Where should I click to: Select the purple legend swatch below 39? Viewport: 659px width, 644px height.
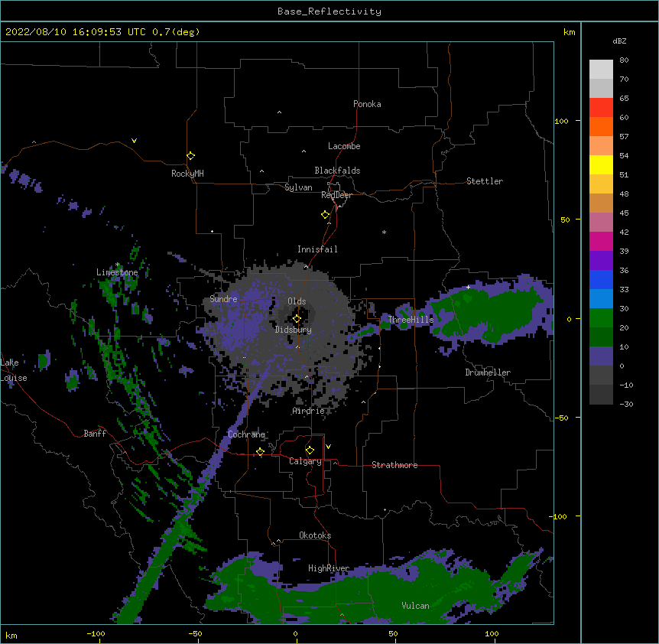coord(601,260)
